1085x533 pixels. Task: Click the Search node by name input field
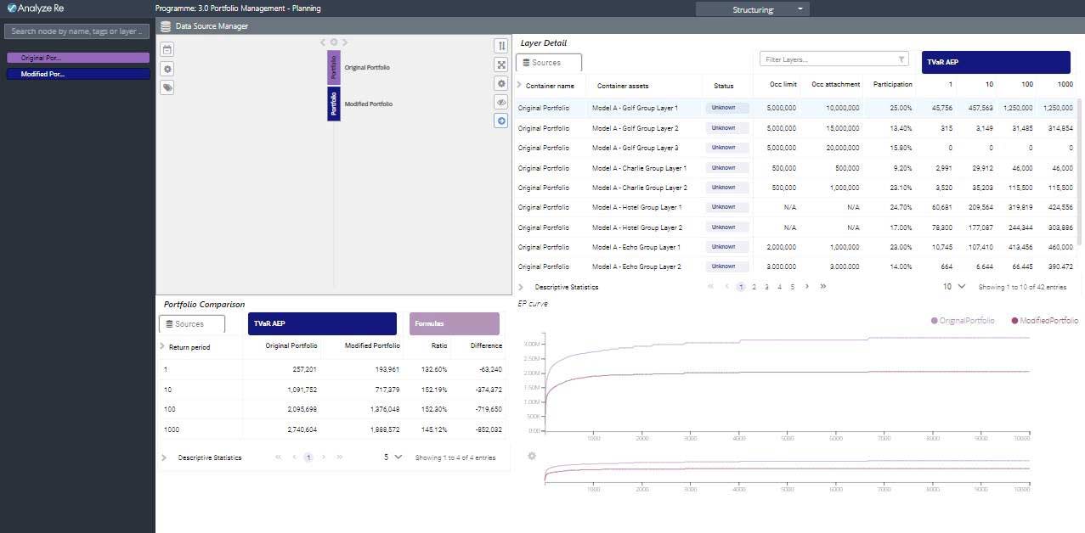78,31
